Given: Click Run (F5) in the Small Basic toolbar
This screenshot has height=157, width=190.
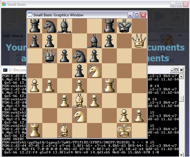Looking at the screenshot, I should [x=159, y=19].
